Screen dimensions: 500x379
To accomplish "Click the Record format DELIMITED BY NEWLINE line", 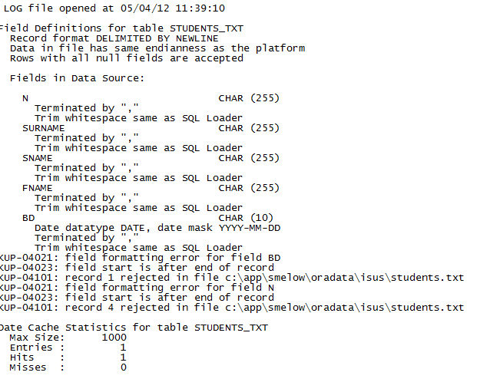I will (x=114, y=38).
